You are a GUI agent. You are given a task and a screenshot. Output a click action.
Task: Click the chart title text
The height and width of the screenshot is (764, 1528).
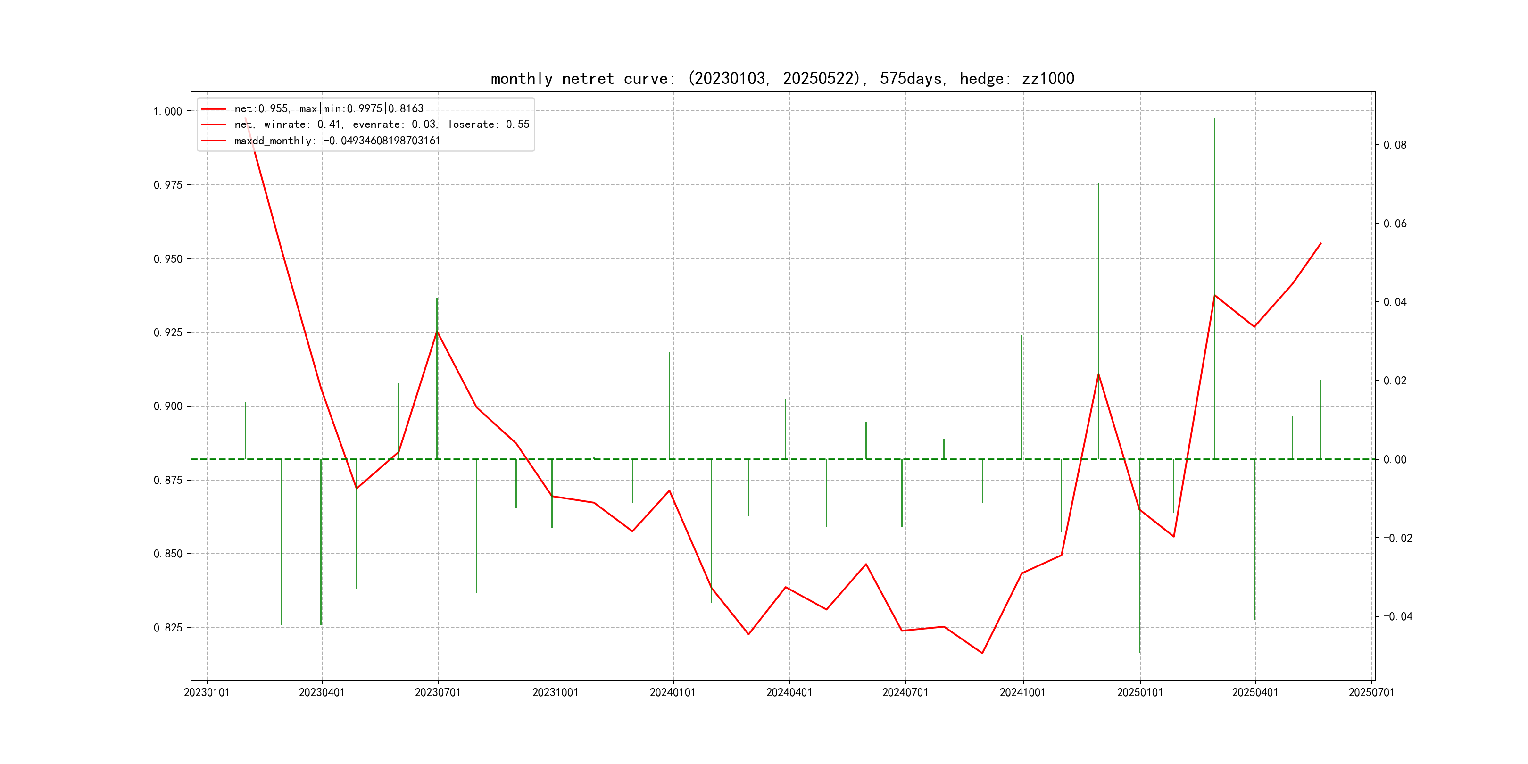[x=782, y=78]
